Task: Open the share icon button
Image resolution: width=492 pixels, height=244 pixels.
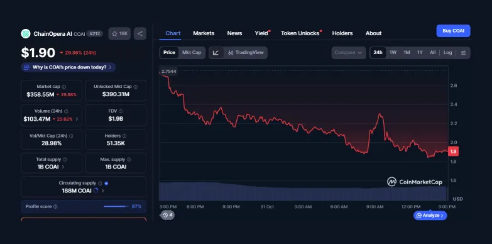Action: pos(140,33)
